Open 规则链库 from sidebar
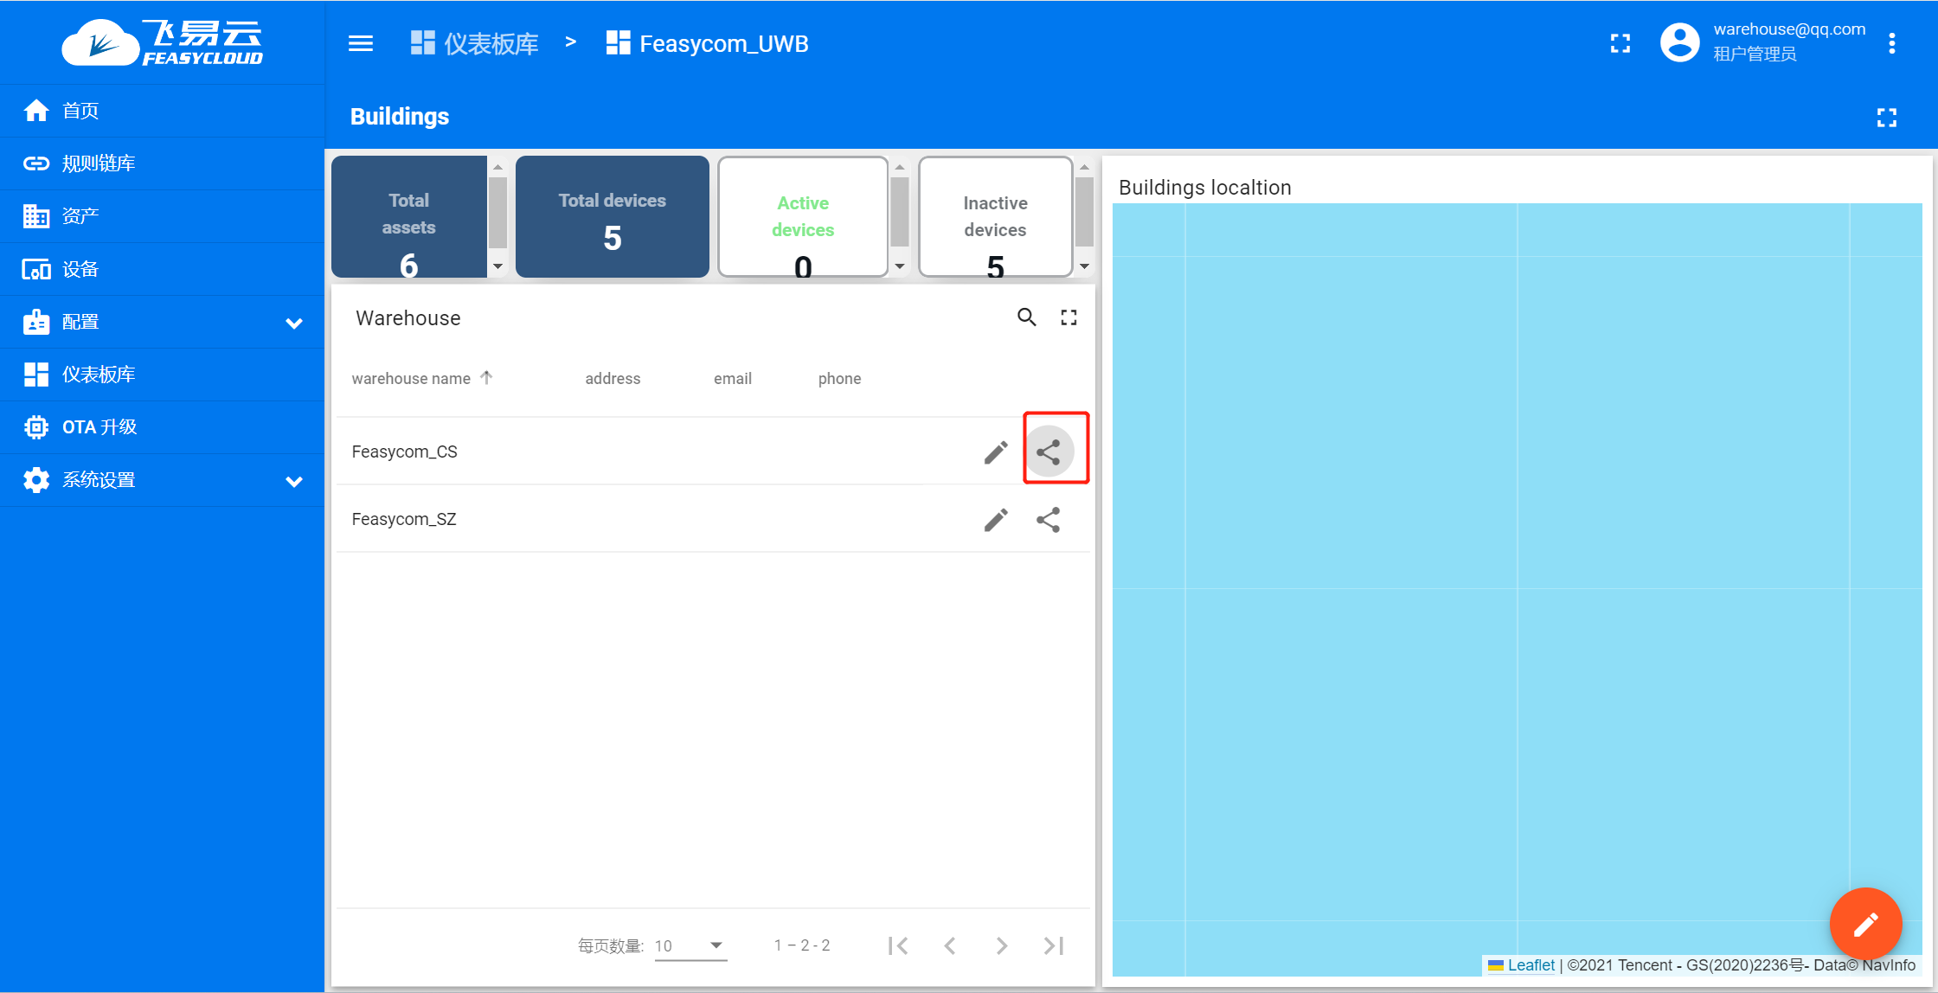 pyautogui.click(x=99, y=163)
